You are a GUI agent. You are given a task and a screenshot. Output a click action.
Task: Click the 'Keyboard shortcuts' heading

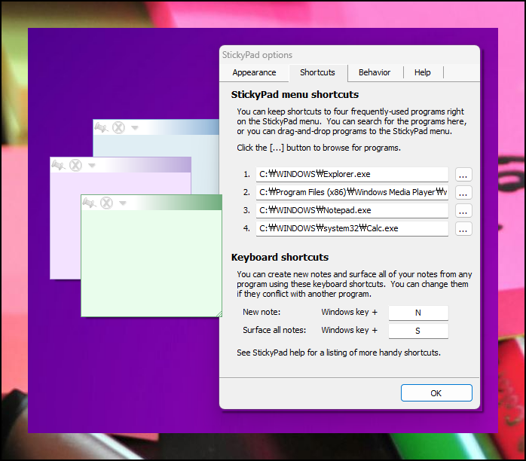280,257
